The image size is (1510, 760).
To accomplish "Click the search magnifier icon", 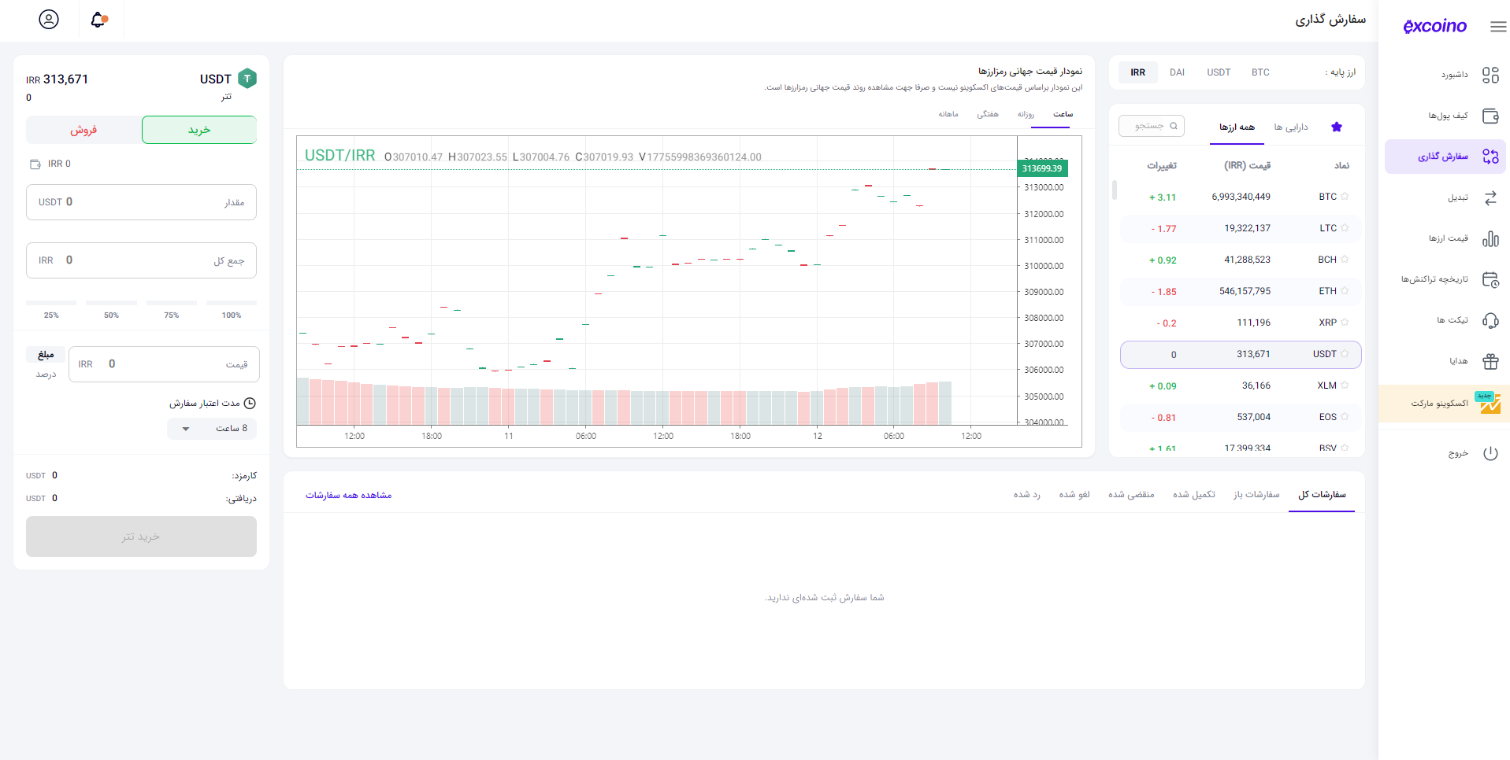I will pos(1174,126).
